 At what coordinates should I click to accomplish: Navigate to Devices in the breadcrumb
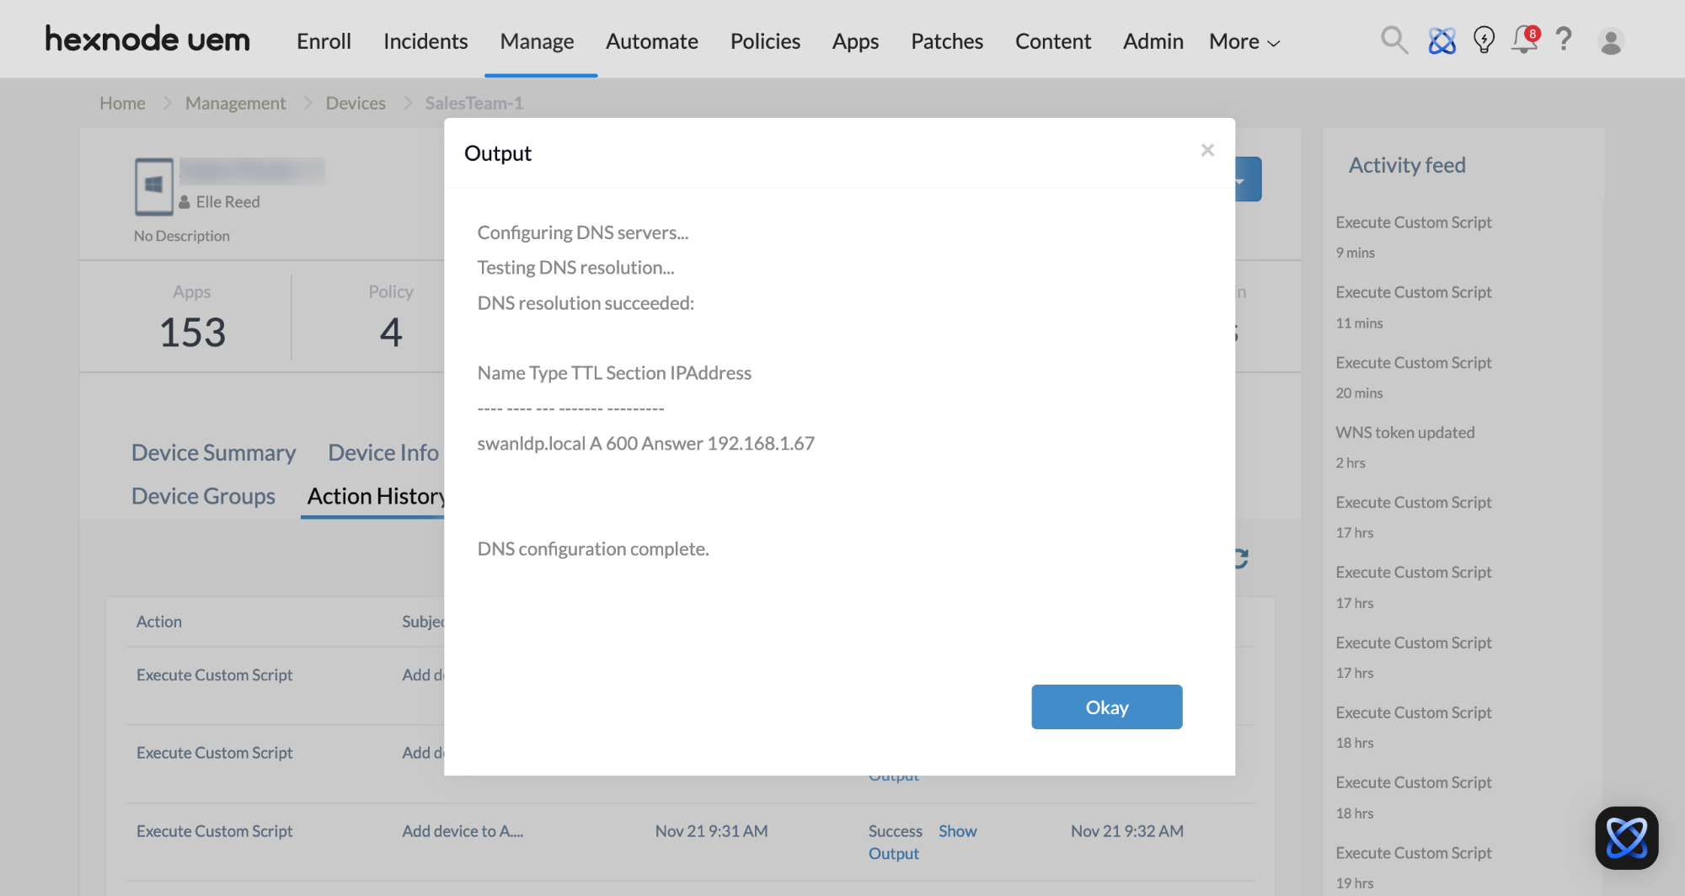356,103
